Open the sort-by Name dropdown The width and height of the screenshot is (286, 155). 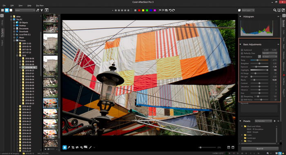tap(25, 10)
